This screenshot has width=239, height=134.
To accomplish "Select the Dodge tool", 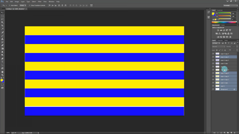I will tap(2, 55).
